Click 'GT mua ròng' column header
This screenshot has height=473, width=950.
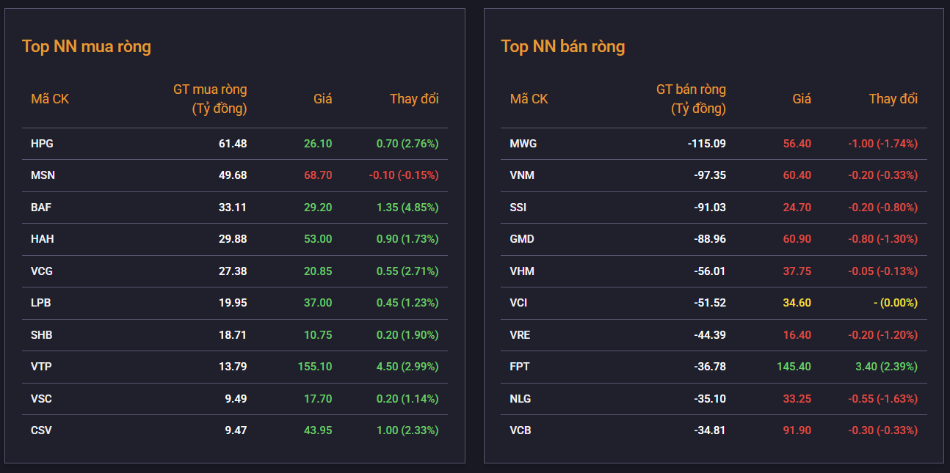[x=210, y=99]
